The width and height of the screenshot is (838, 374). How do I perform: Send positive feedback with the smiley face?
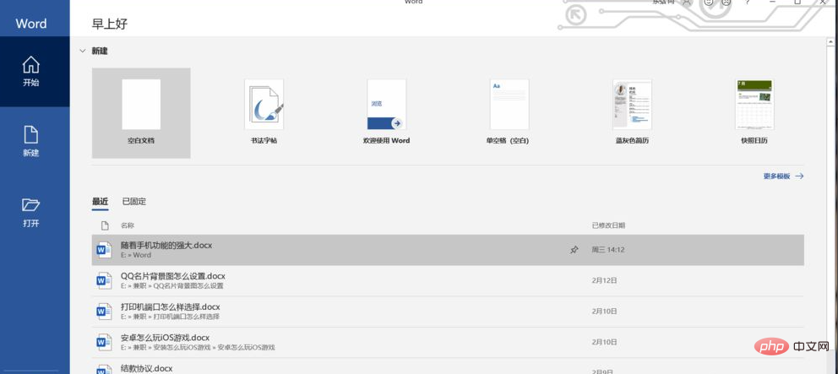coord(709,3)
